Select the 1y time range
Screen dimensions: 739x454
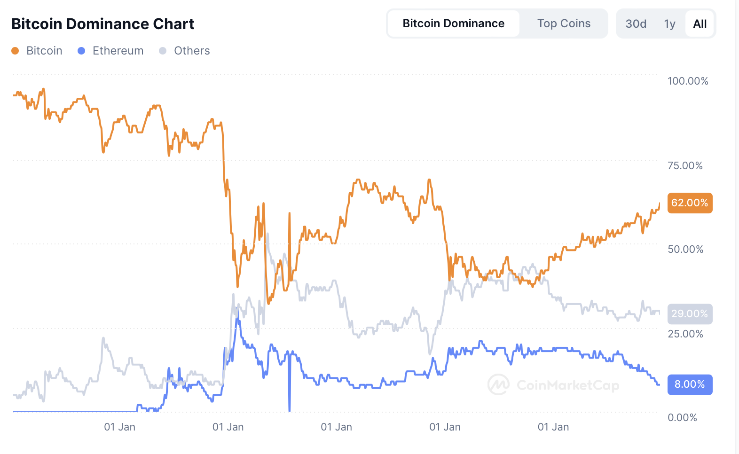[669, 23]
